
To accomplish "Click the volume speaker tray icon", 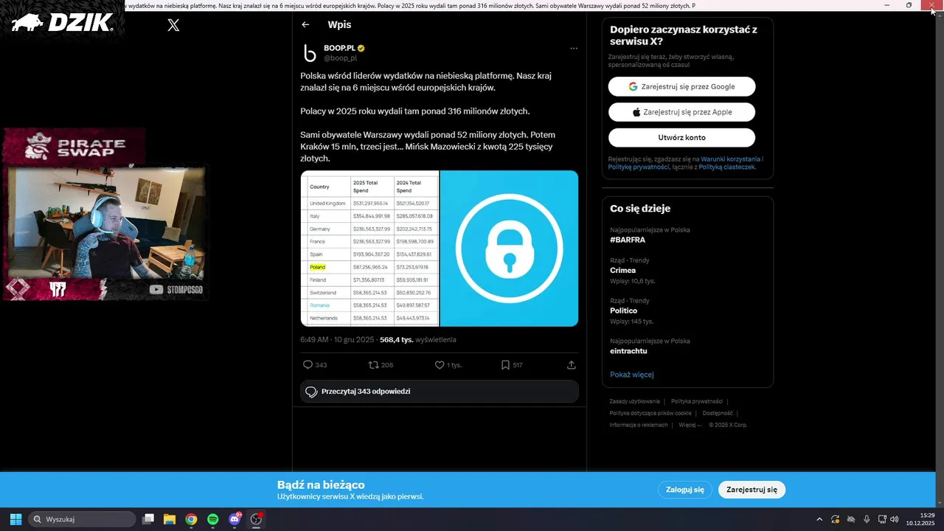I will (x=895, y=519).
